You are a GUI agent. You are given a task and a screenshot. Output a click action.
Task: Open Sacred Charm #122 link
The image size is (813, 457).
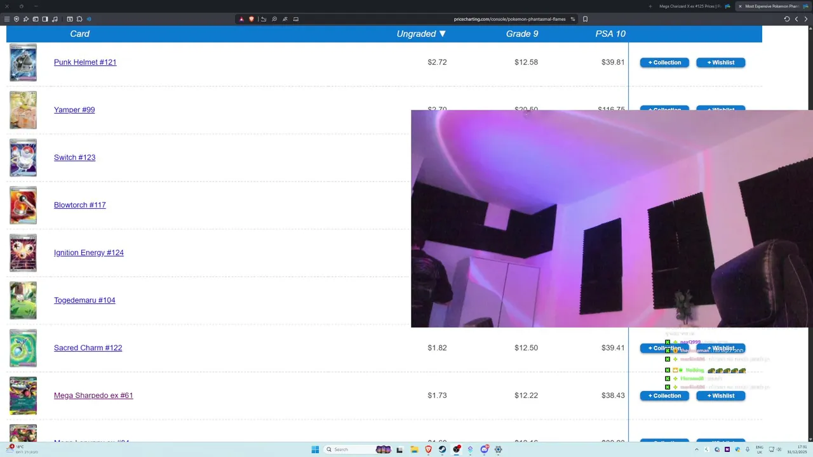(88, 348)
